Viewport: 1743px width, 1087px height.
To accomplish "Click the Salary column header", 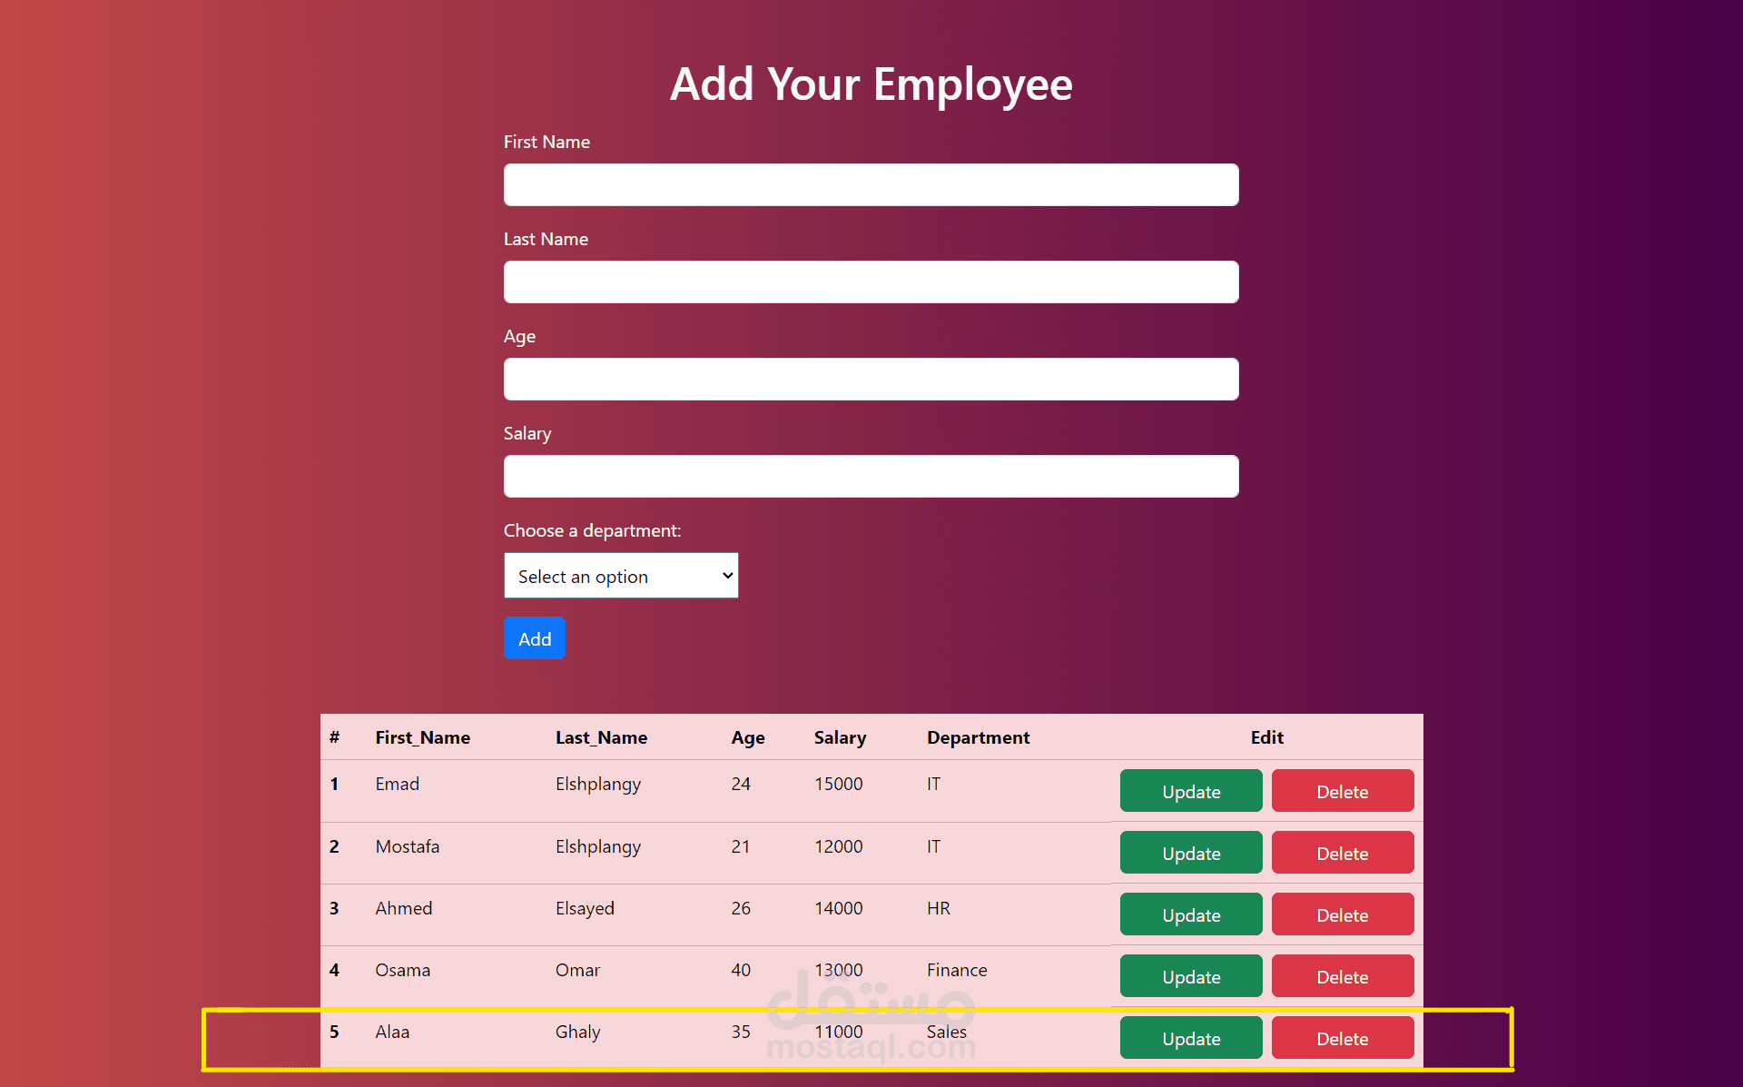I will click(840, 737).
